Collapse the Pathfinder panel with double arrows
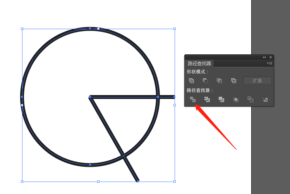Screen dimensions: 290x194 (264, 57)
